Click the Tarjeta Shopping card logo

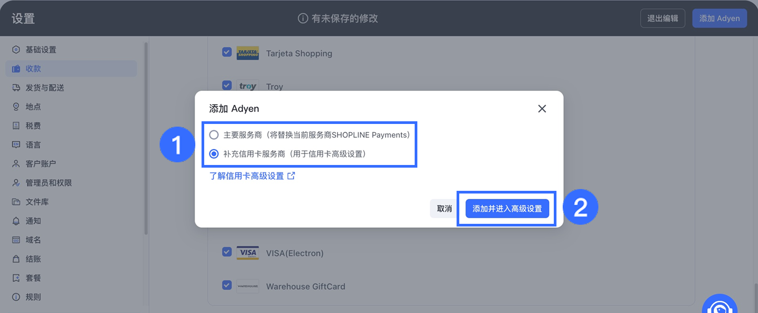[247, 53]
